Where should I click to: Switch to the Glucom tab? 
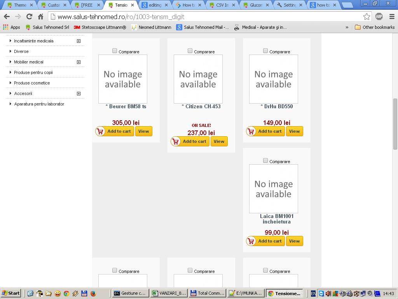(256, 5)
